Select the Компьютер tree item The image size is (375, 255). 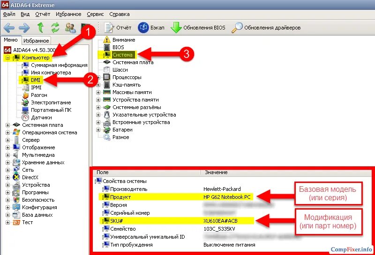tap(36, 58)
